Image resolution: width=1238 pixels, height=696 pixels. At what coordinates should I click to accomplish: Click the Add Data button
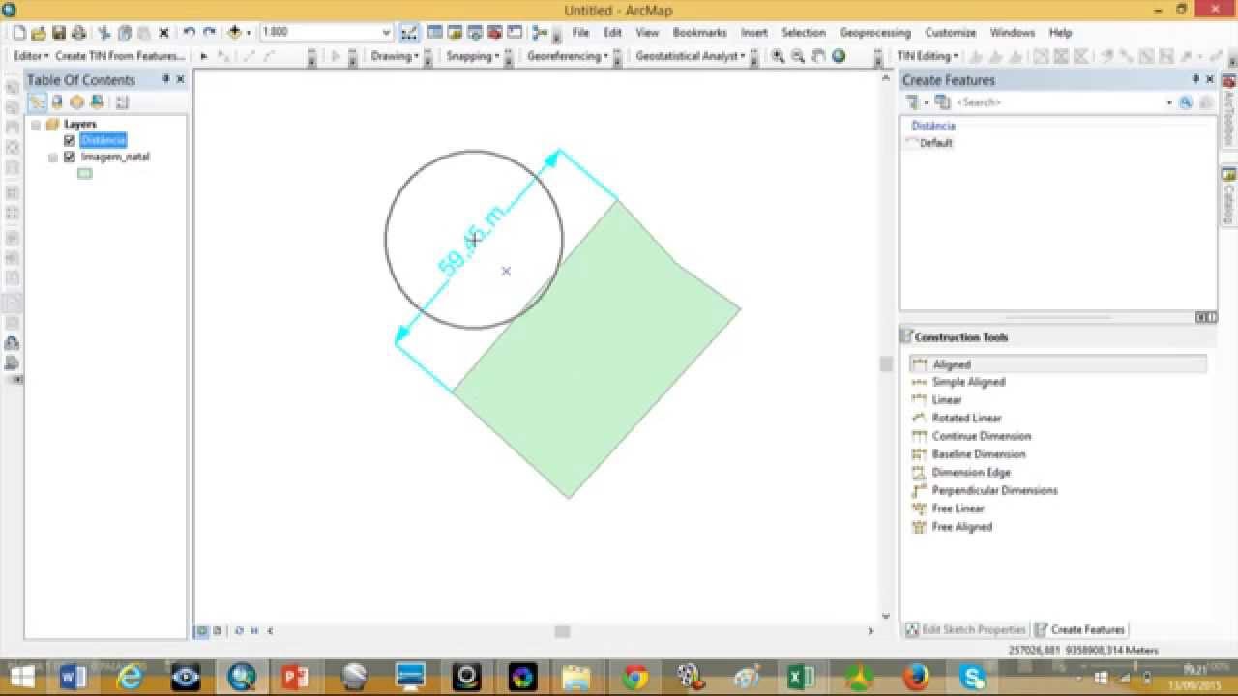coord(234,33)
